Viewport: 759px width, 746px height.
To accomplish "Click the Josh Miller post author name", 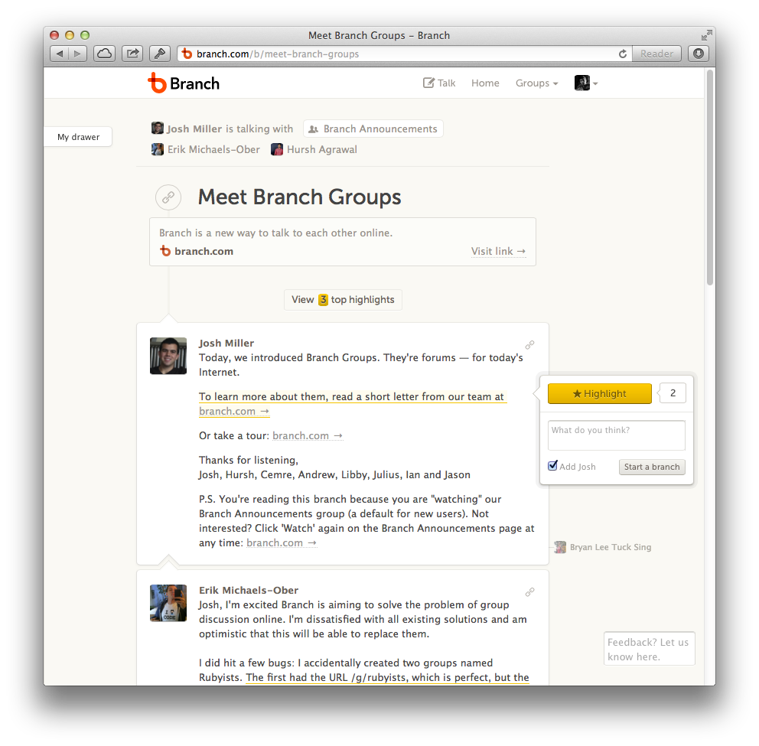I will [x=226, y=344].
